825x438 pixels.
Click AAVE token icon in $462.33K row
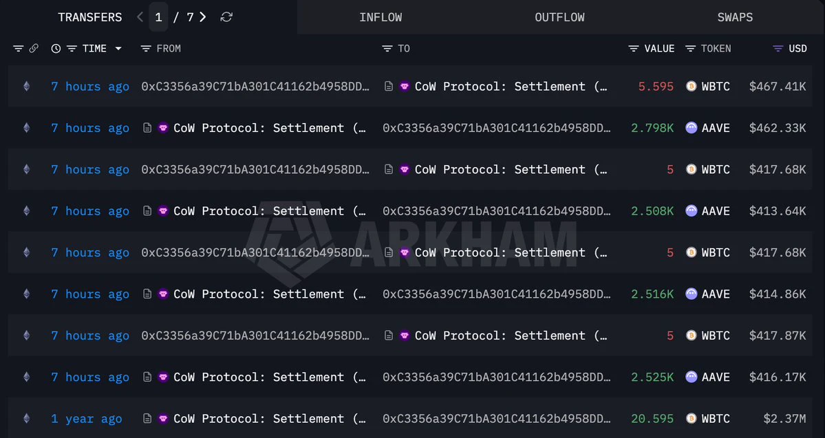692,128
